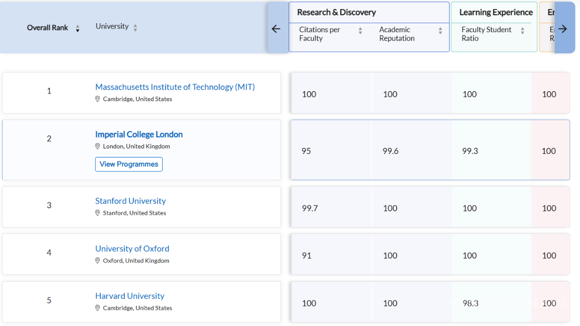This screenshot has width=580, height=326.
Task: Click the left arrow scroll button
Action: pyautogui.click(x=276, y=29)
